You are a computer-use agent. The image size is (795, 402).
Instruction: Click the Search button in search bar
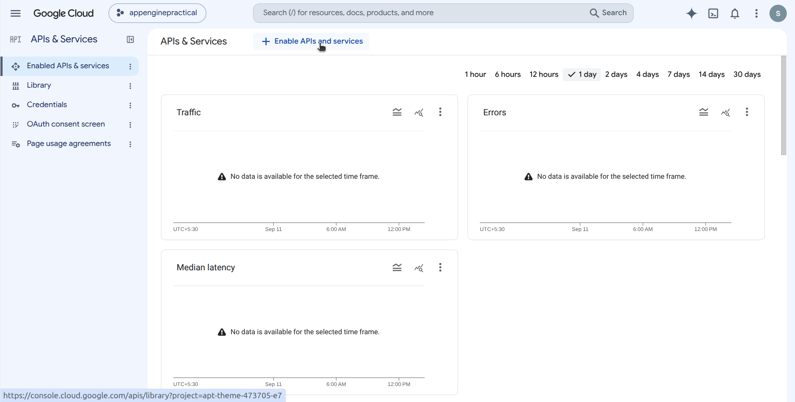(608, 13)
